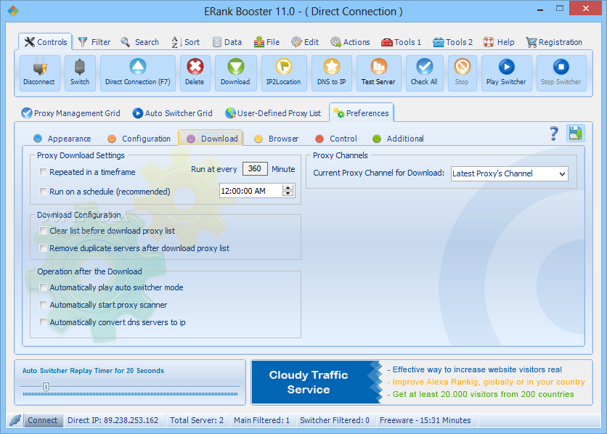Enable Automatically convert dns servers to ip

point(43,322)
